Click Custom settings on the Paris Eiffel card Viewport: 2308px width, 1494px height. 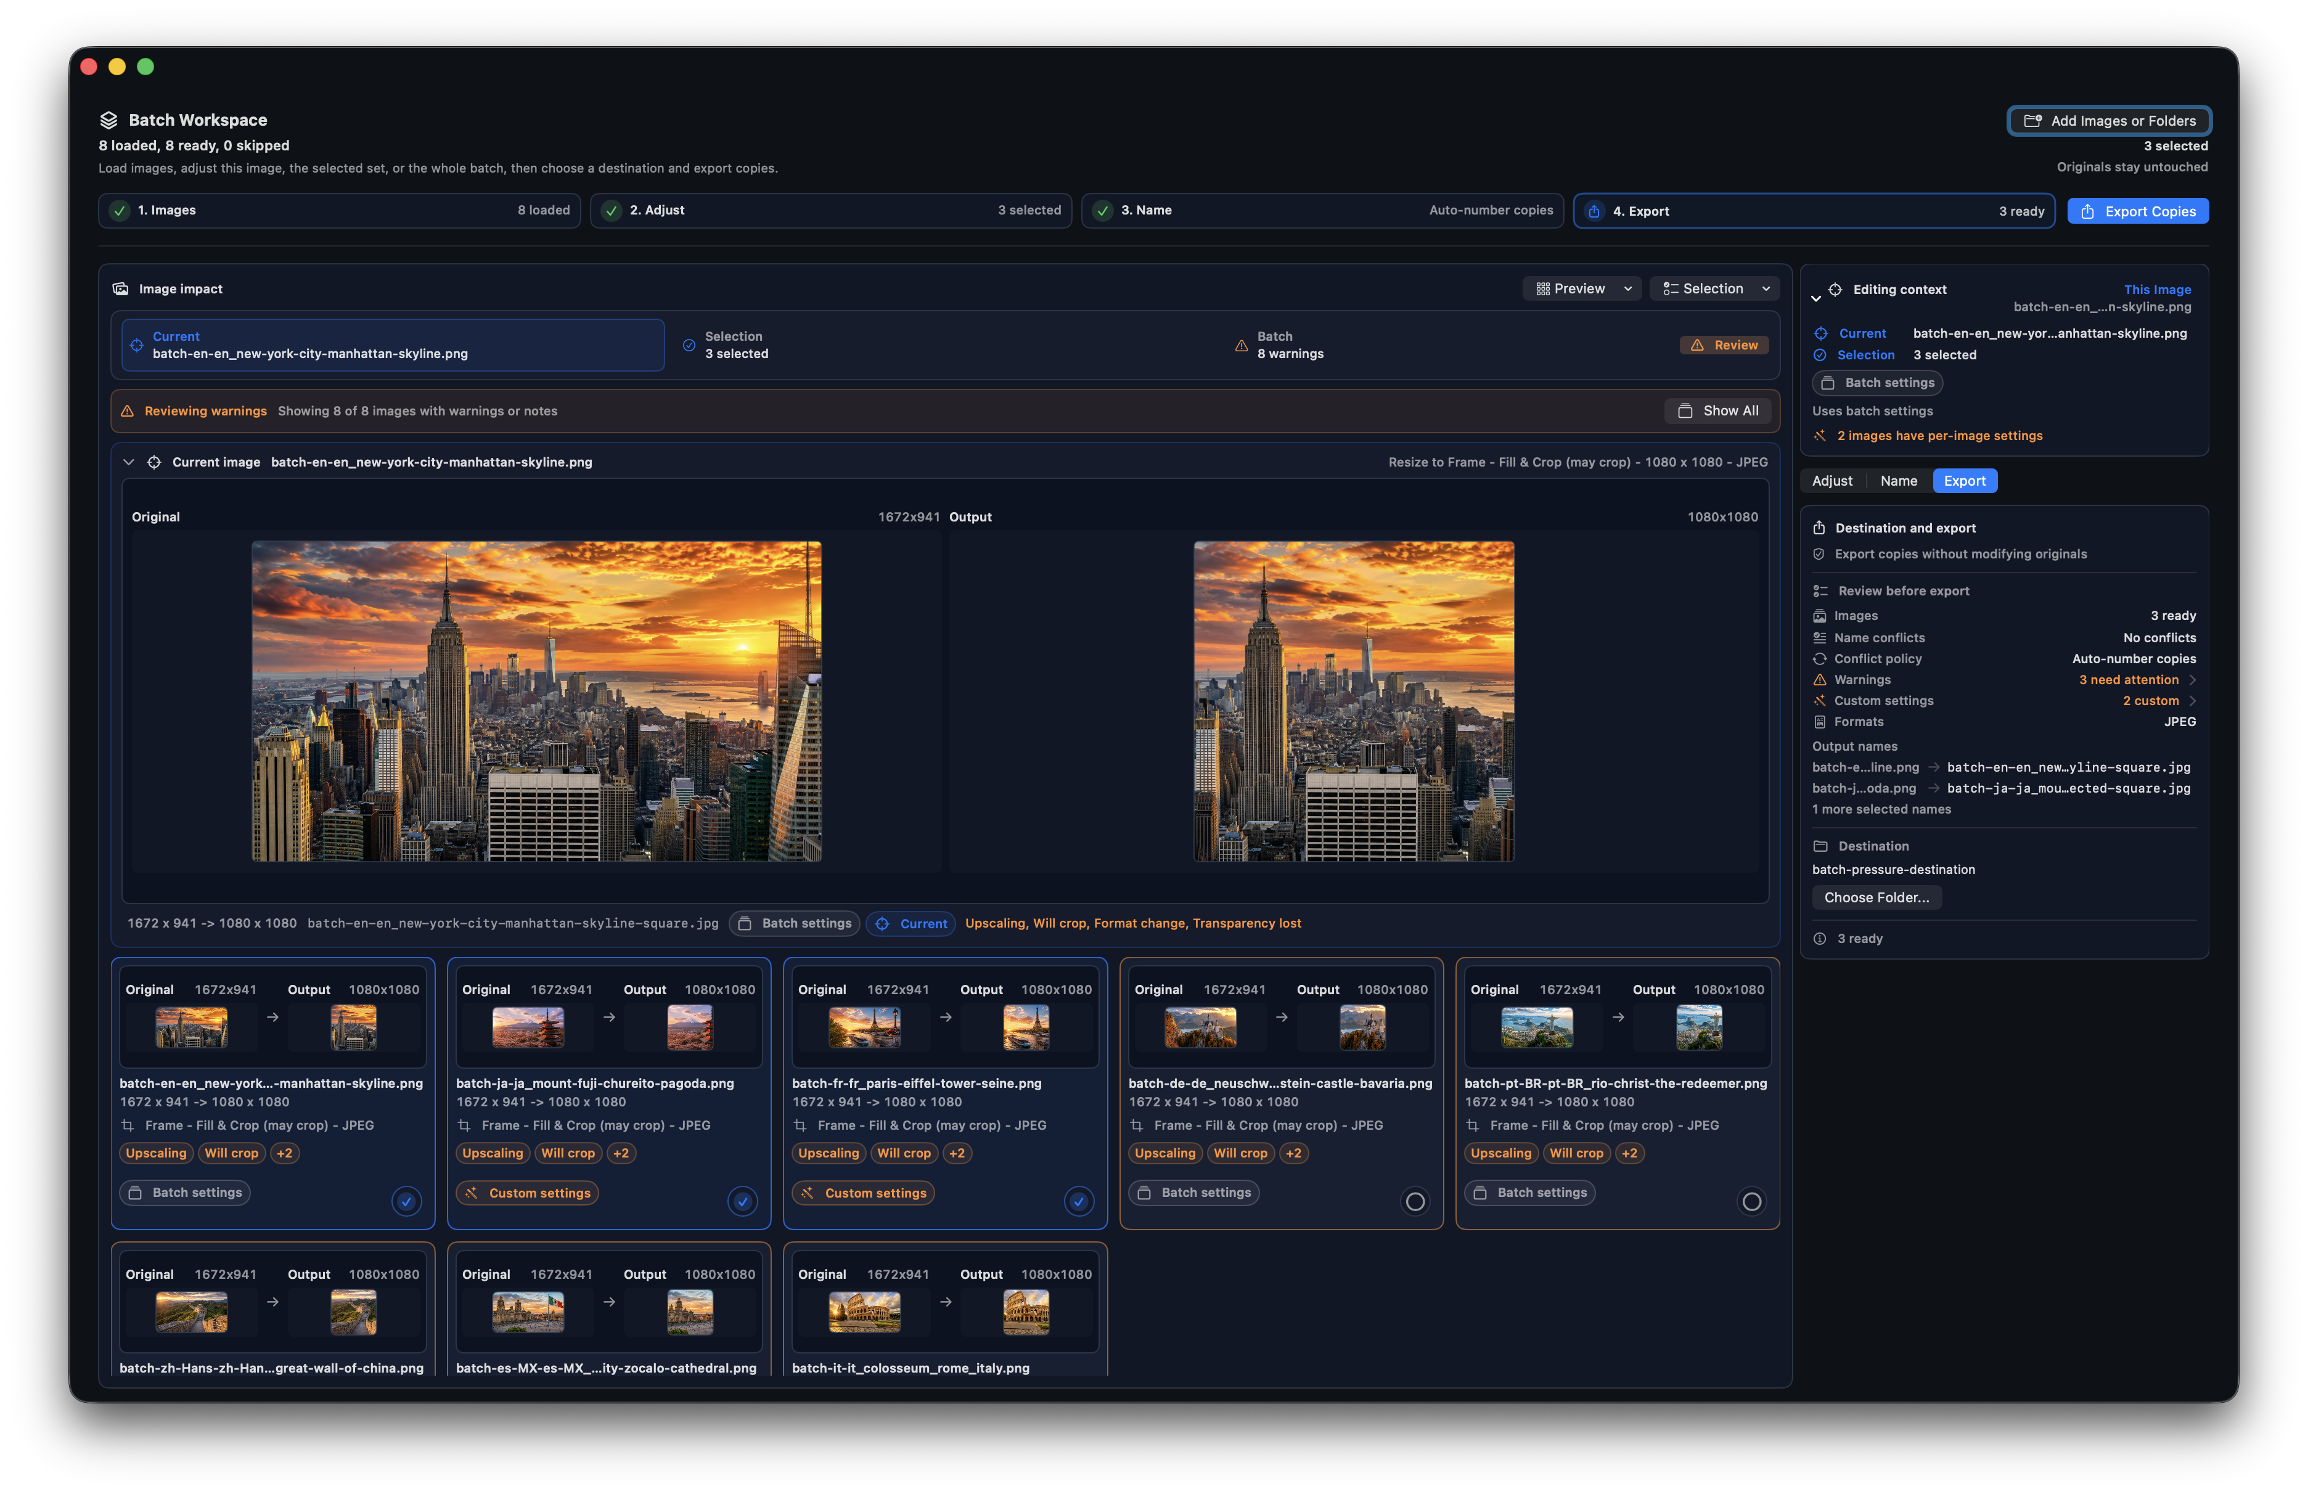pyautogui.click(x=863, y=1193)
